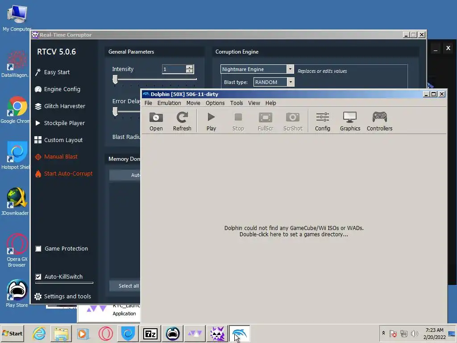Open 7-Zip from the taskbar

click(150, 333)
